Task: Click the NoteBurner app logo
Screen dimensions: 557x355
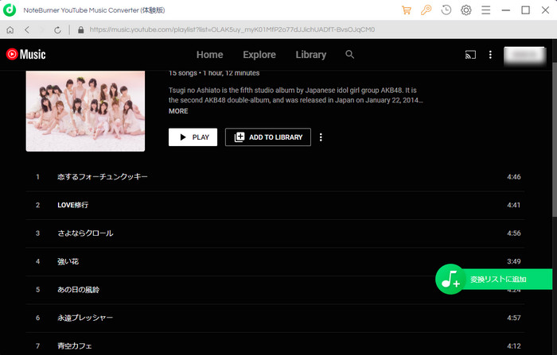Action: (x=10, y=10)
